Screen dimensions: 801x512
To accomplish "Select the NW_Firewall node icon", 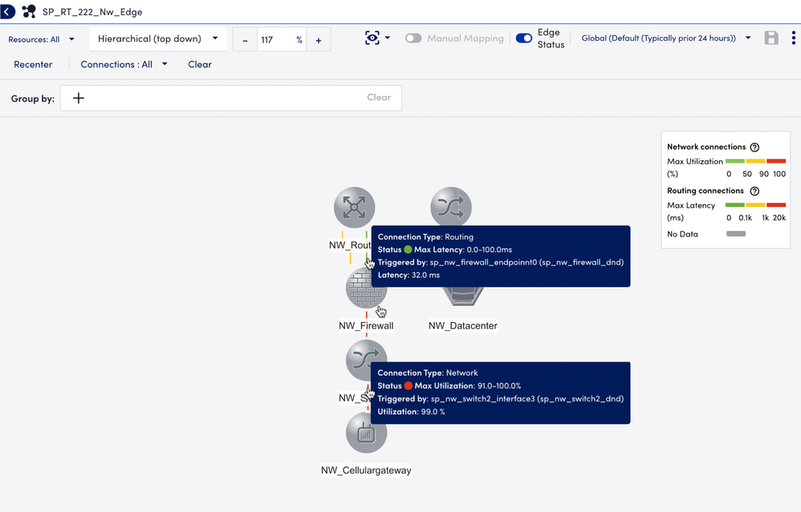I will click(365, 290).
